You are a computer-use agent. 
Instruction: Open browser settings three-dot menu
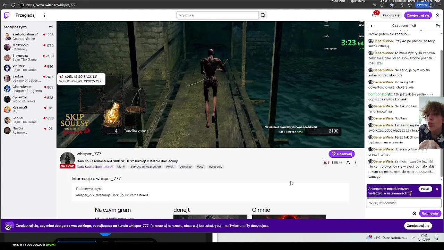click(x=439, y=5)
